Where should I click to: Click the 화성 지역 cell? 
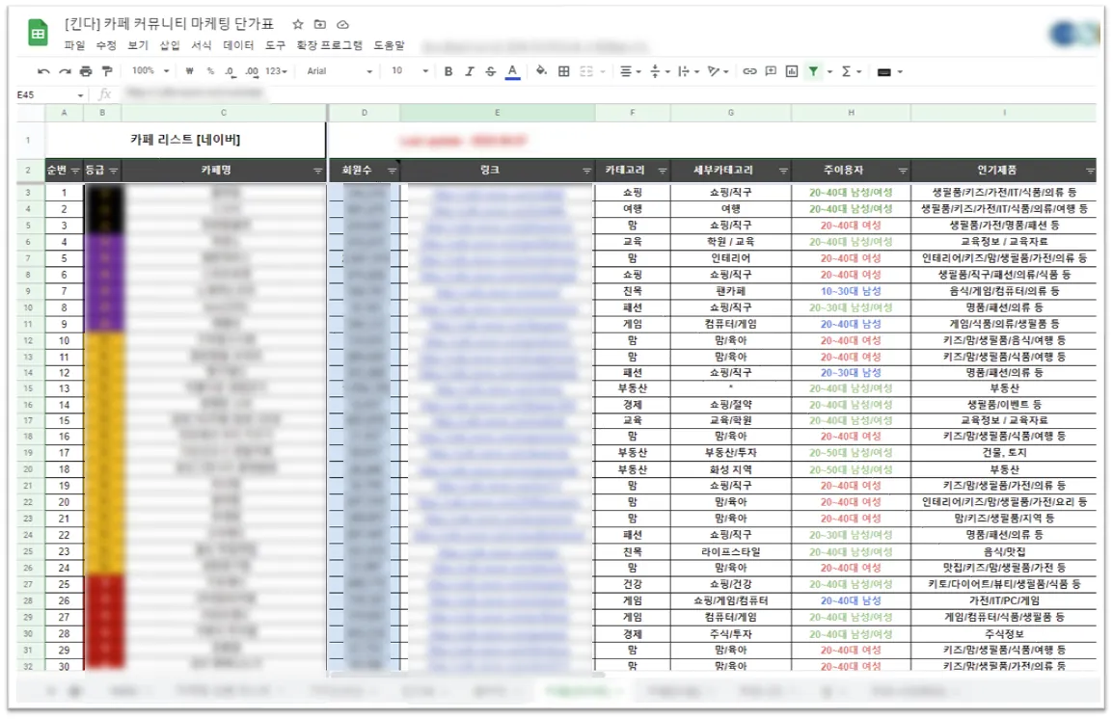coord(730,469)
